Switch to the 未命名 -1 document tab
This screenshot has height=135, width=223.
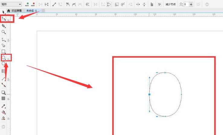pos(31,11)
